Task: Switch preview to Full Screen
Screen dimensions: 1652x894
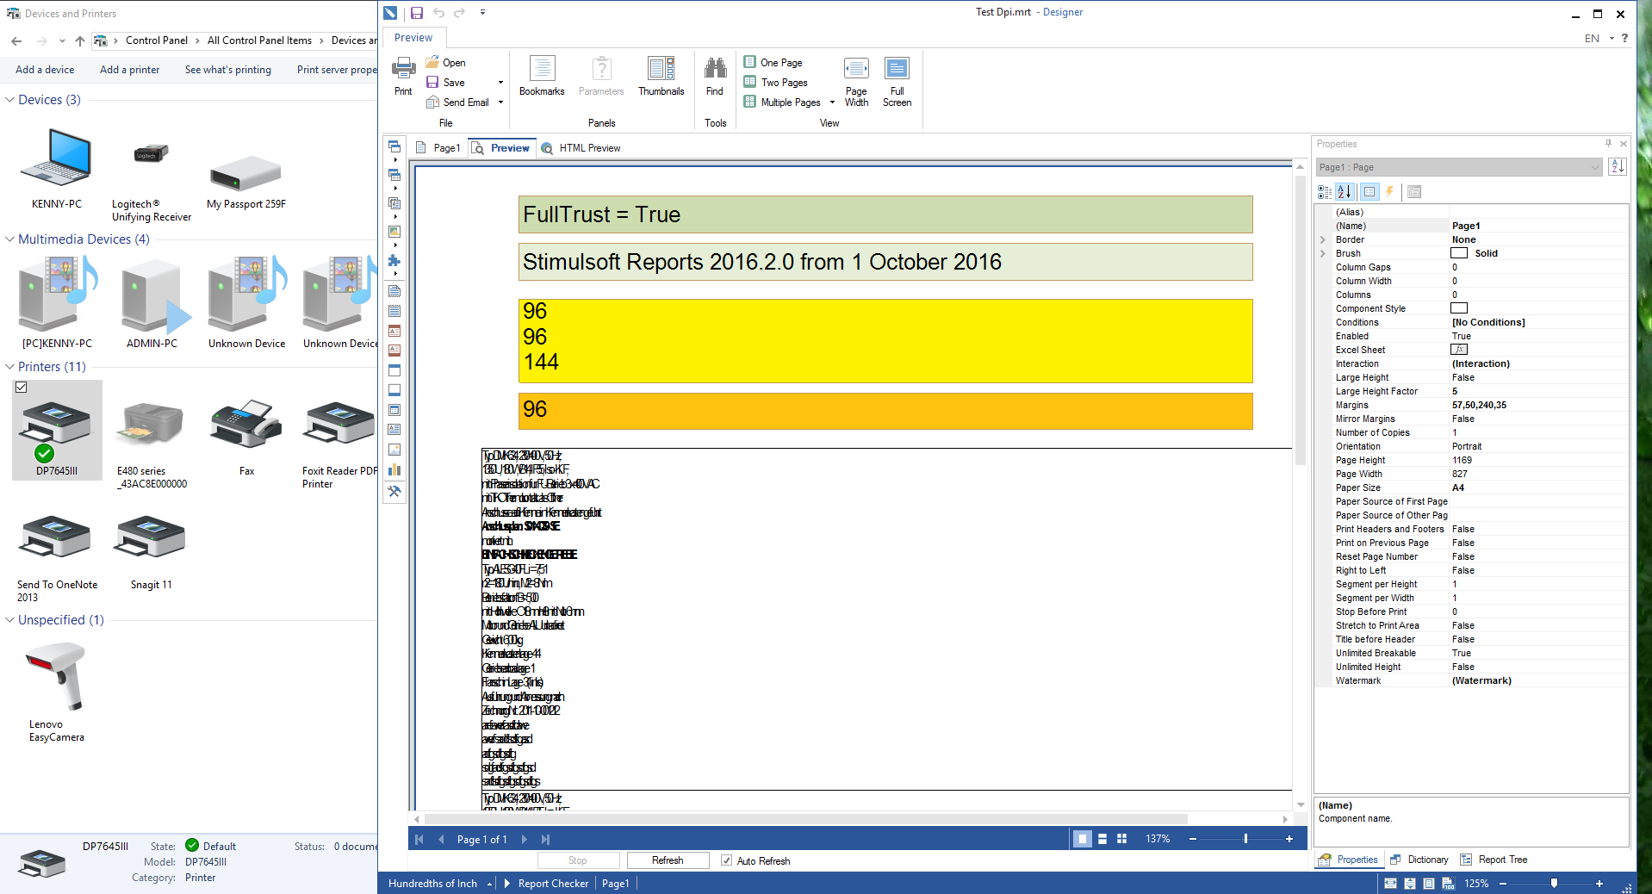Action: coord(897,82)
